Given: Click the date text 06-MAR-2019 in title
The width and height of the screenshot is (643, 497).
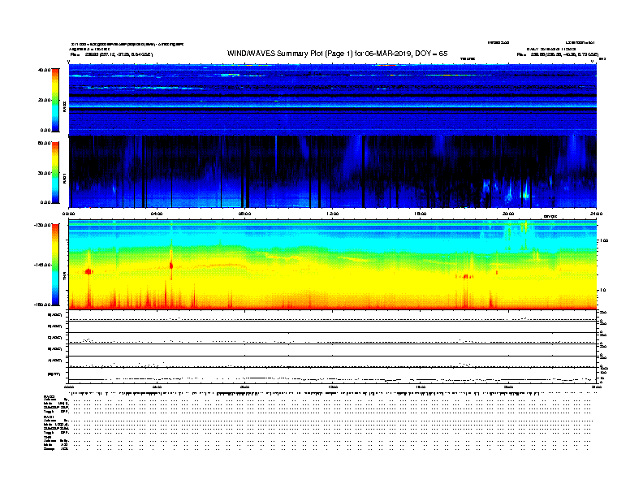Looking at the screenshot, I should (387, 54).
